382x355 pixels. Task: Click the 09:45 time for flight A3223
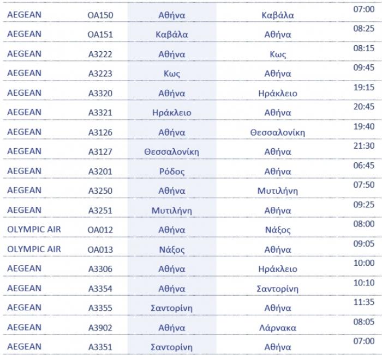click(x=364, y=68)
